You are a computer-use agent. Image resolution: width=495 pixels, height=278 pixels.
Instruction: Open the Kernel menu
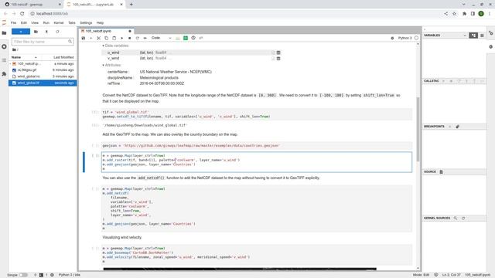(59, 22)
